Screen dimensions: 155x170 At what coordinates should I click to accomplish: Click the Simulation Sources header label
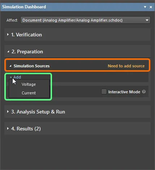tap(31, 66)
